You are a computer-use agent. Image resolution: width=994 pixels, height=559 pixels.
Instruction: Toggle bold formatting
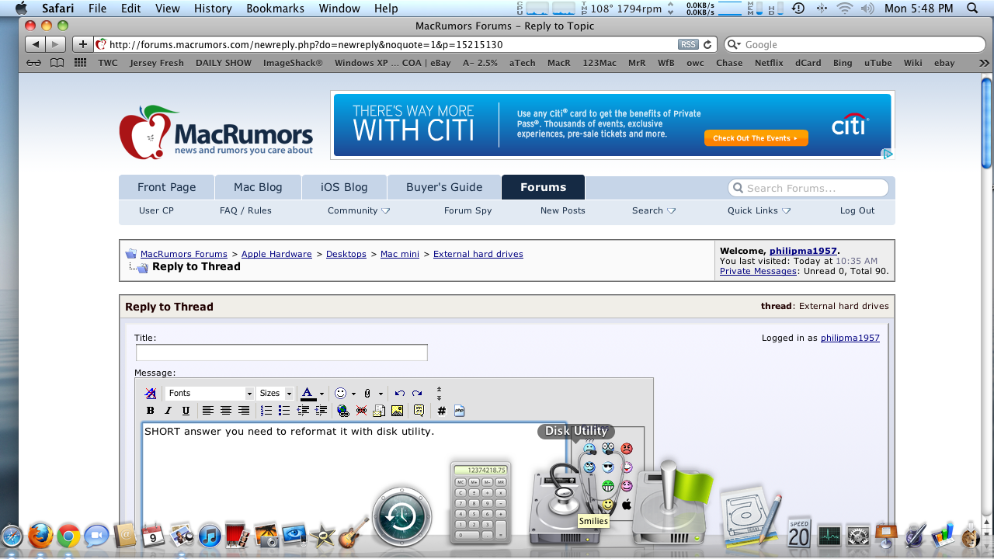151,411
